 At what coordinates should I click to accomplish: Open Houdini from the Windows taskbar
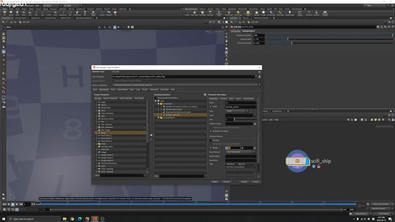pos(94,219)
